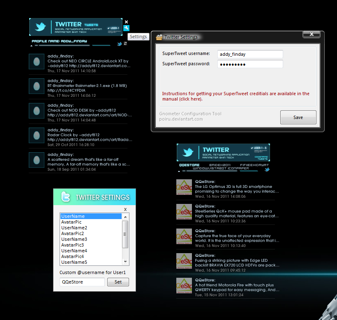
Task: Open the Motorola Fire tweet
Action: (x=237, y=288)
